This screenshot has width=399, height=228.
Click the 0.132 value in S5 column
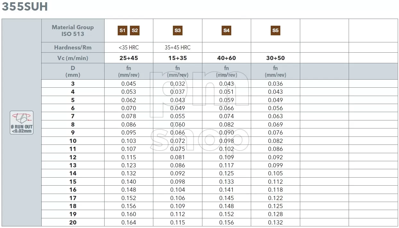276,223
